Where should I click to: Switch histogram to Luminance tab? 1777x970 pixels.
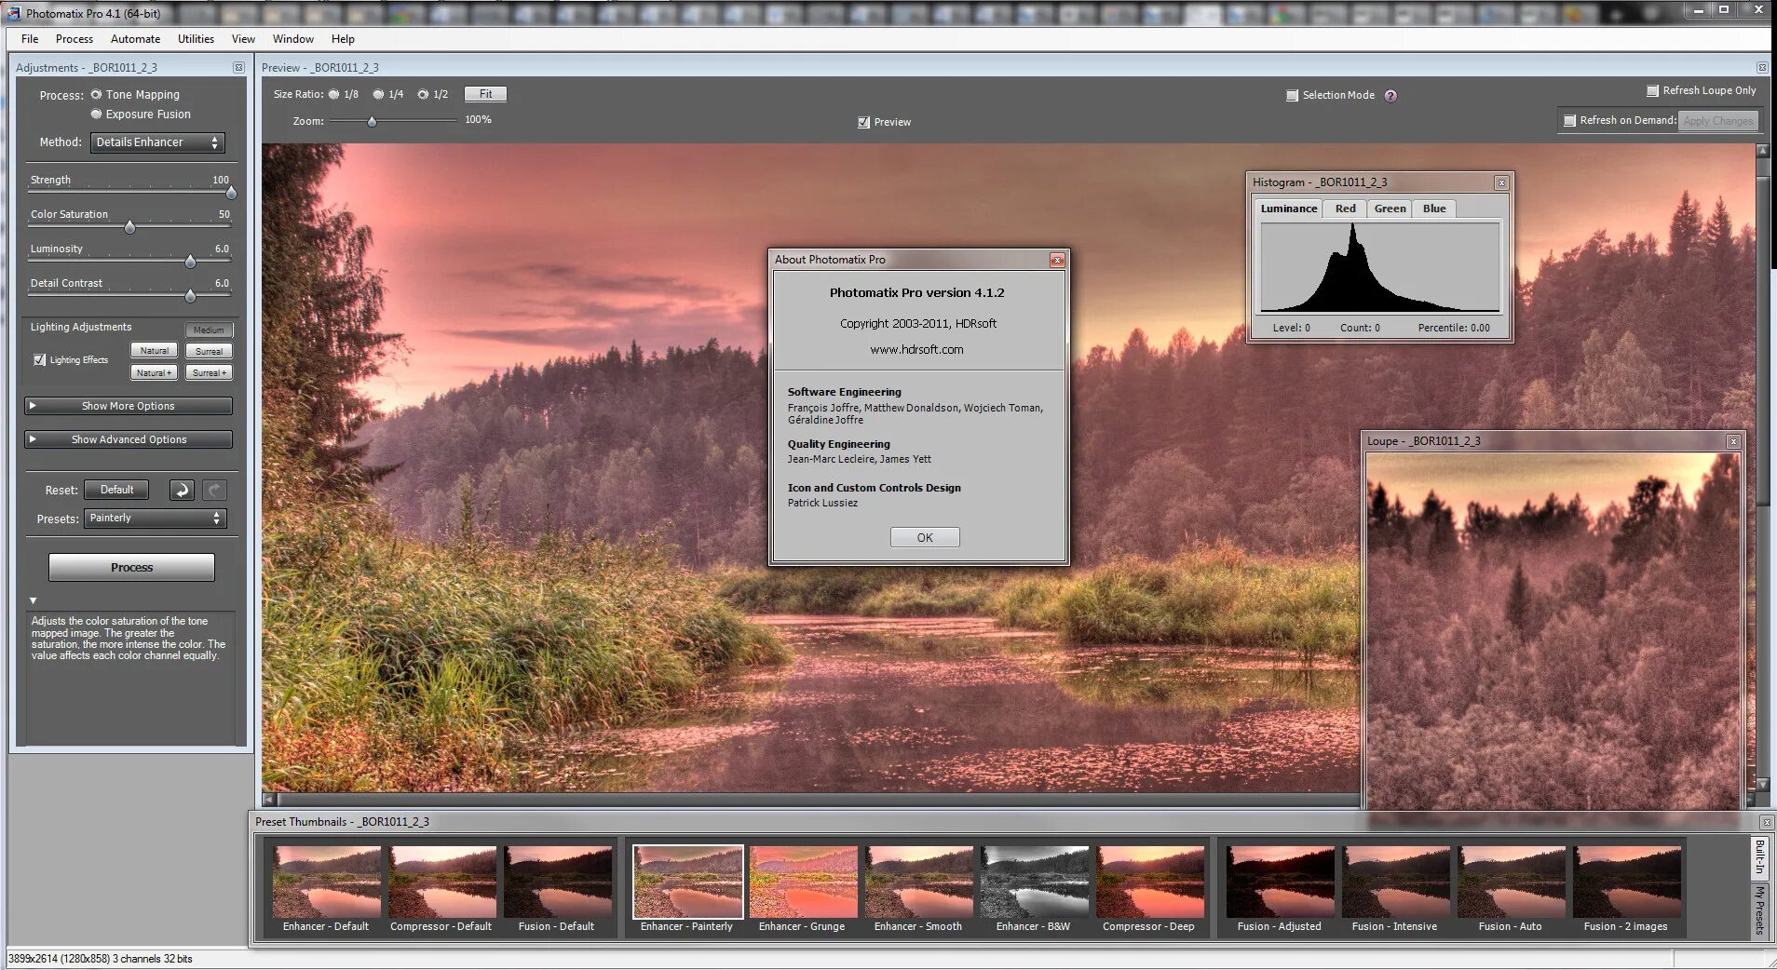coord(1289,209)
